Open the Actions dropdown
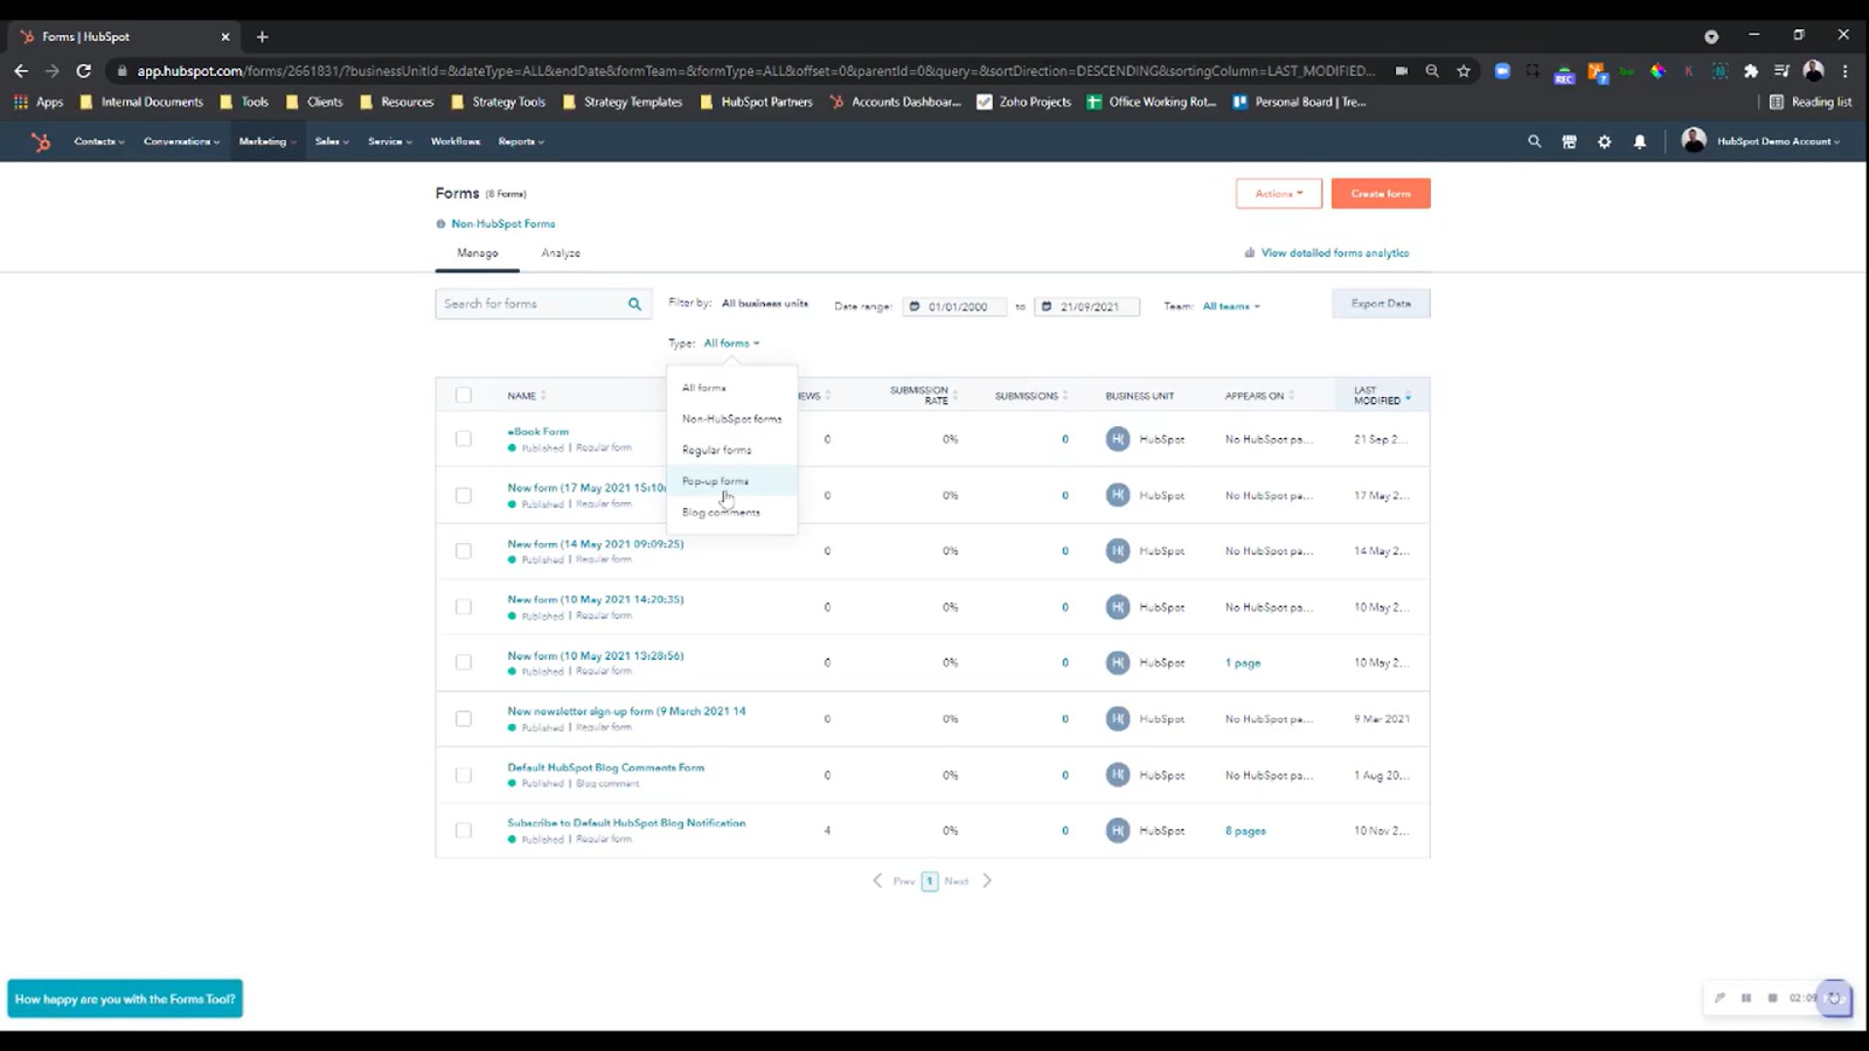Viewport: 1869px width, 1051px height. (x=1278, y=193)
